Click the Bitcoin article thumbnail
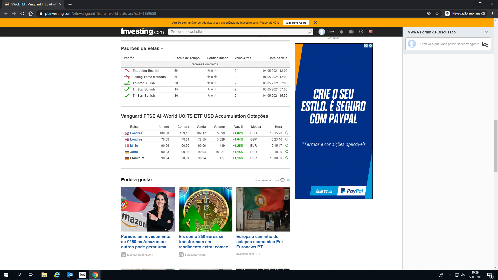Viewport: 498px width, 280px height. 205,209
